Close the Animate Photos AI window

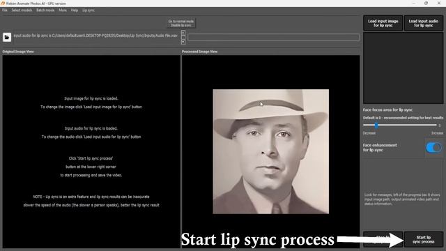click(439, 3)
